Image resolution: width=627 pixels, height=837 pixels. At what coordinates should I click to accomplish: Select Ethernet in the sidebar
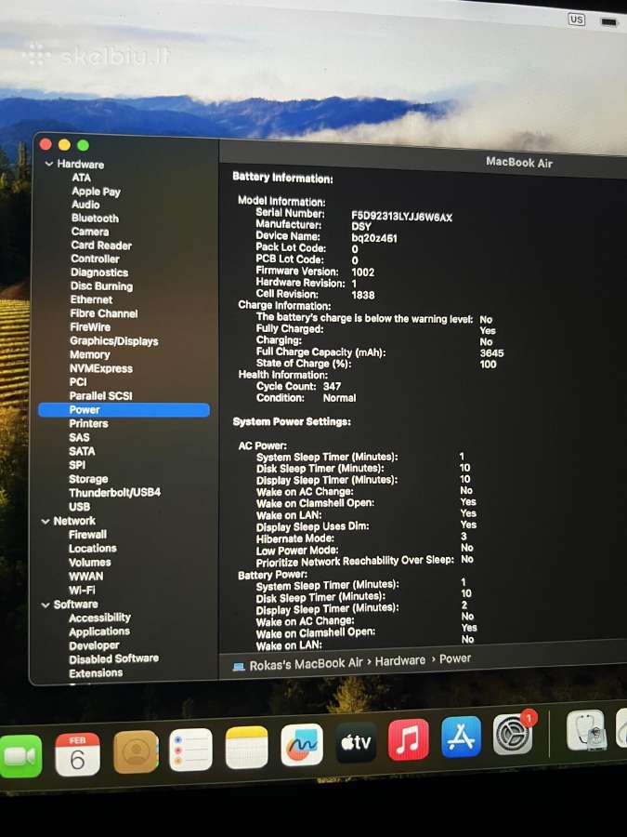click(91, 299)
